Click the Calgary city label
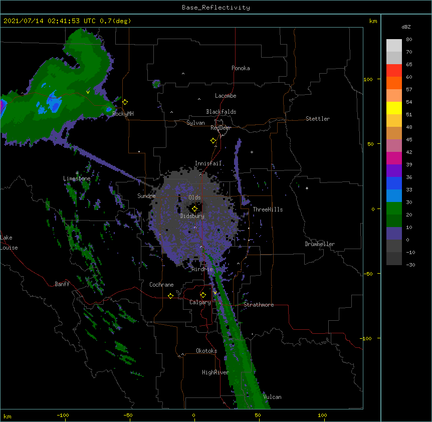 click(x=200, y=302)
